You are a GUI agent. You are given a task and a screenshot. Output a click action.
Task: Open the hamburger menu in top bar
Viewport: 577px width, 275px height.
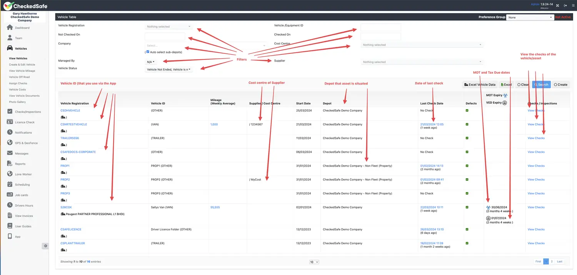click(x=573, y=5)
